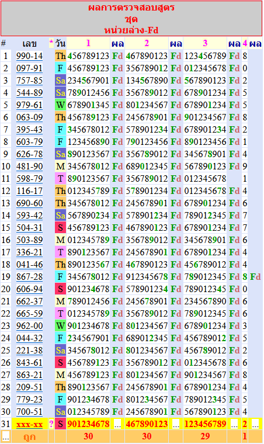Click the column 2 header
The width and height of the screenshot is (264, 444).
click(x=147, y=43)
